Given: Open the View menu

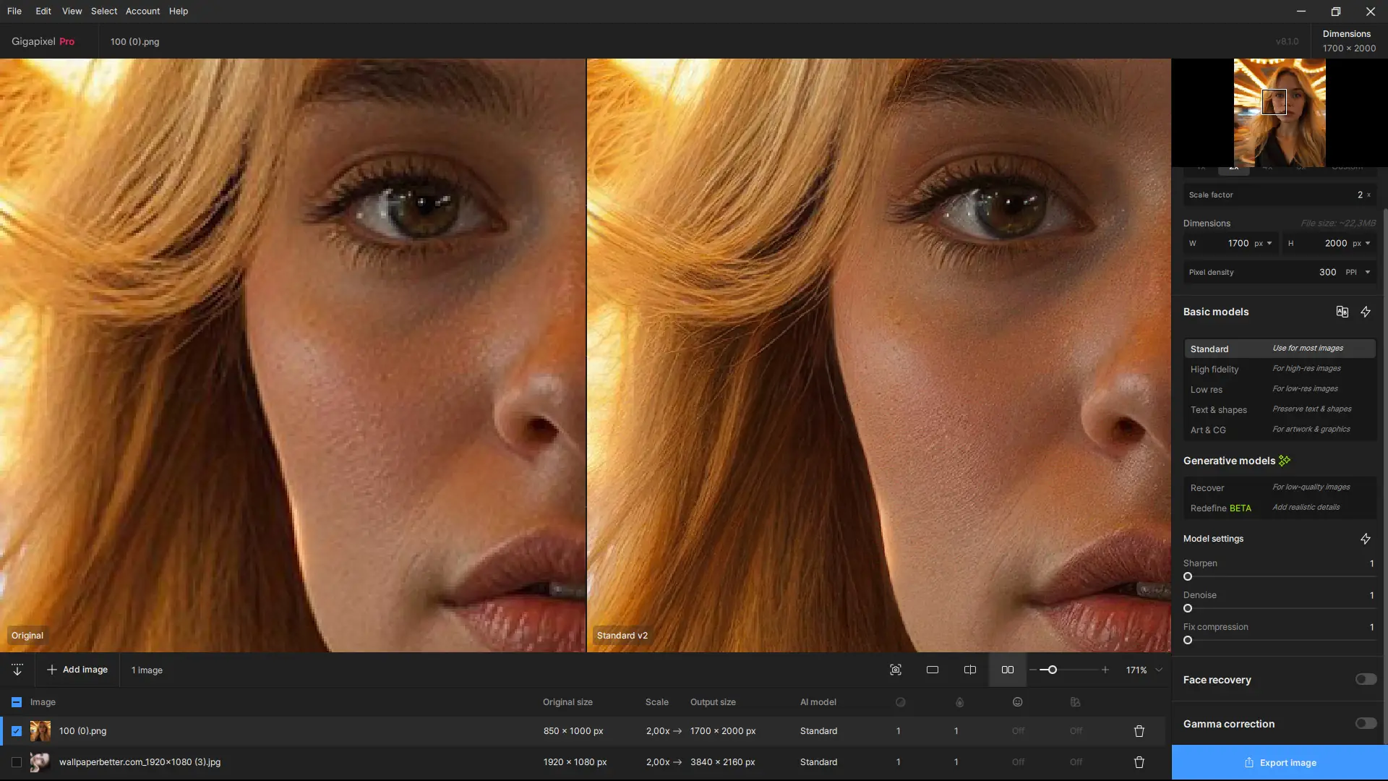Looking at the screenshot, I should pyautogui.click(x=72, y=11).
